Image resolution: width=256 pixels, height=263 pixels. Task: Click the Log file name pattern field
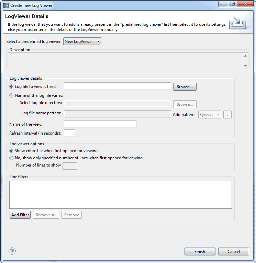(118, 114)
